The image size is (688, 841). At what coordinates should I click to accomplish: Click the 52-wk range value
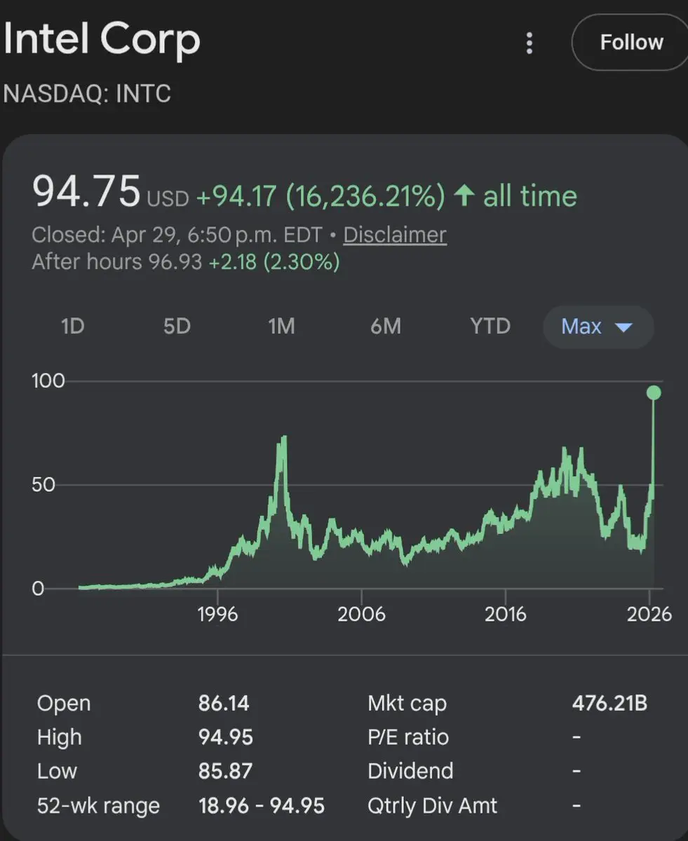(261, 806)
